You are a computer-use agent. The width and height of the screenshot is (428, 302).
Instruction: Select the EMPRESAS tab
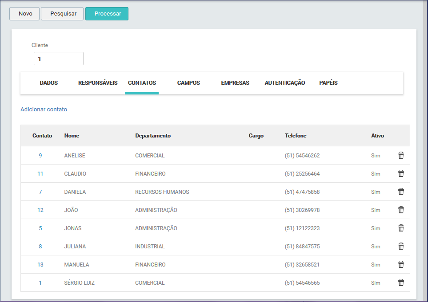point(235,83)
